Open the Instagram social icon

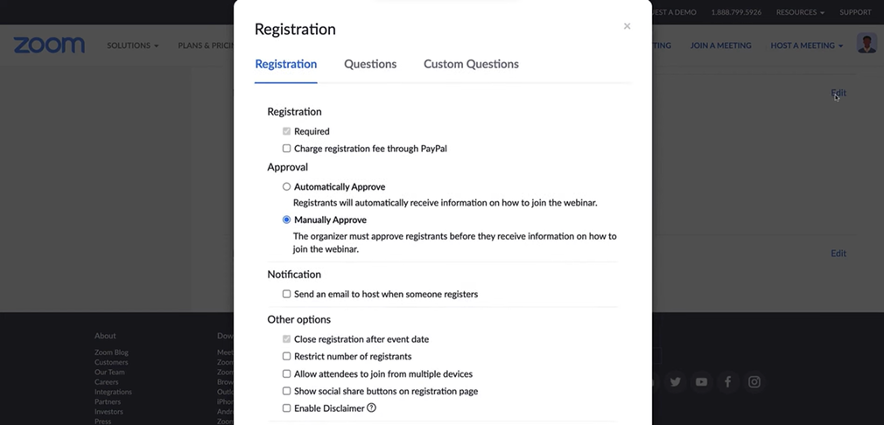click(754, 381)
